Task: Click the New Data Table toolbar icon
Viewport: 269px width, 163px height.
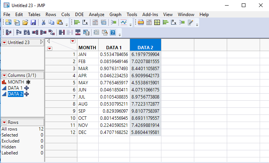Action: 8,22
